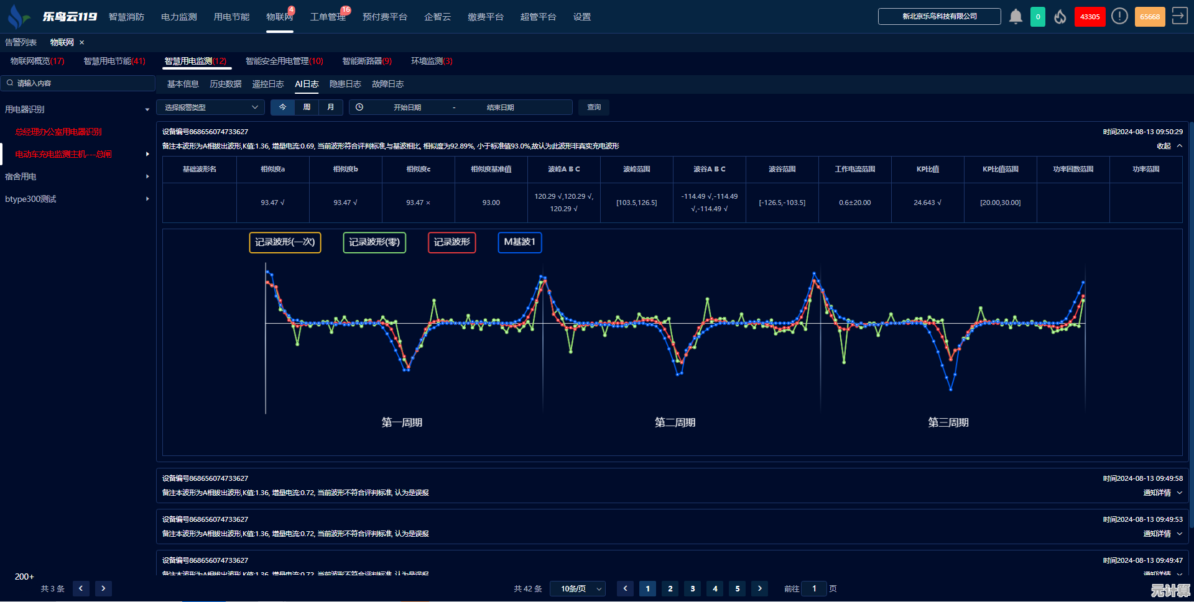Screen dimensions: 1194x602
Task: Open 环境监测(3) tab
Action: (x=432, y=61)
